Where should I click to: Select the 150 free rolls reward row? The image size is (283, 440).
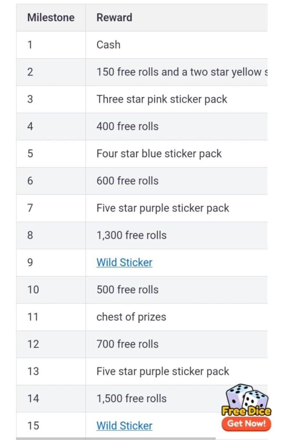[142, 72]
